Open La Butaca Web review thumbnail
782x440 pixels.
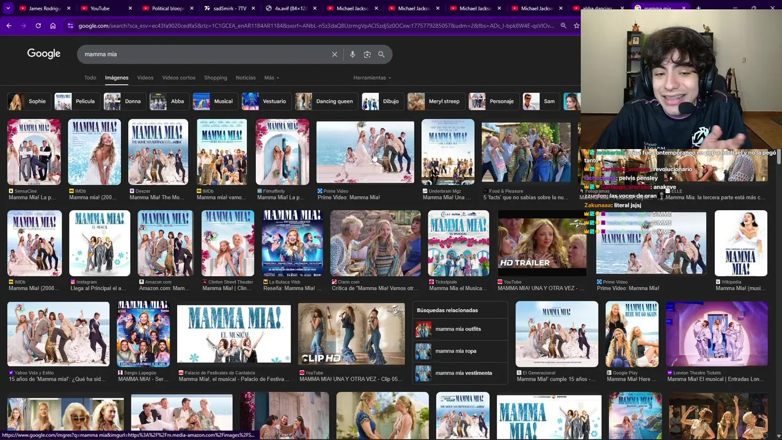click(x=292, y=243)
